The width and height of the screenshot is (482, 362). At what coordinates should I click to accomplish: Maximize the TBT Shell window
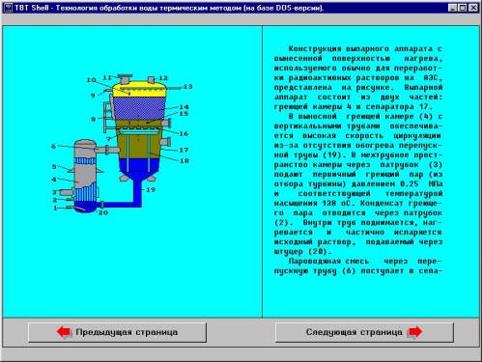[463, 8]
